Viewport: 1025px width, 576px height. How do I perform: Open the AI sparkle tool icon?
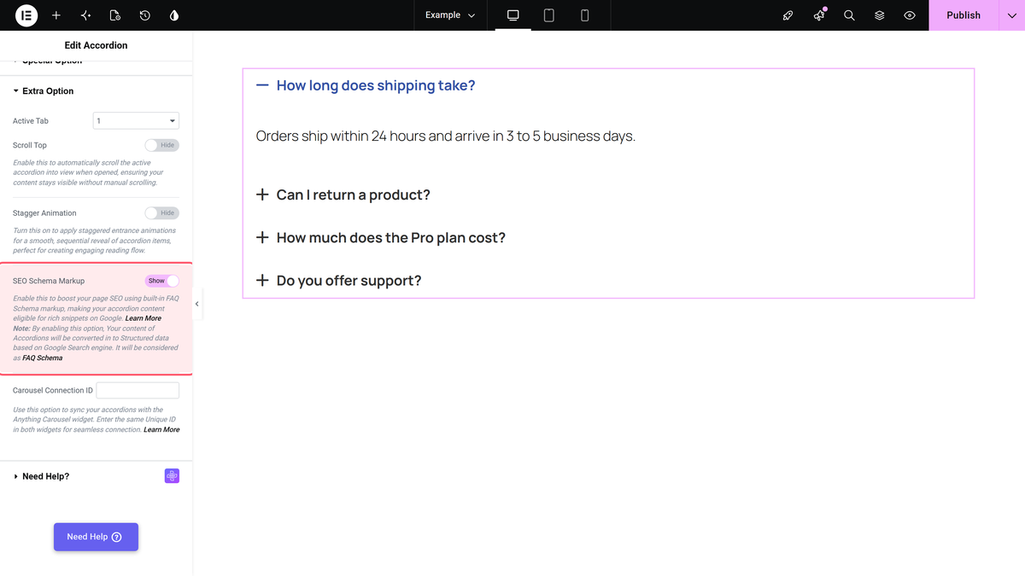pyautogui.click(x=85, y=15)
